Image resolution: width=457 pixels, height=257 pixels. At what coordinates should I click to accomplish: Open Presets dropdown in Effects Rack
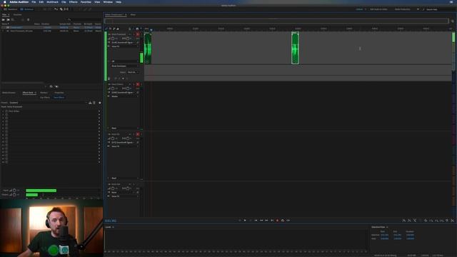tap(48, 103)
